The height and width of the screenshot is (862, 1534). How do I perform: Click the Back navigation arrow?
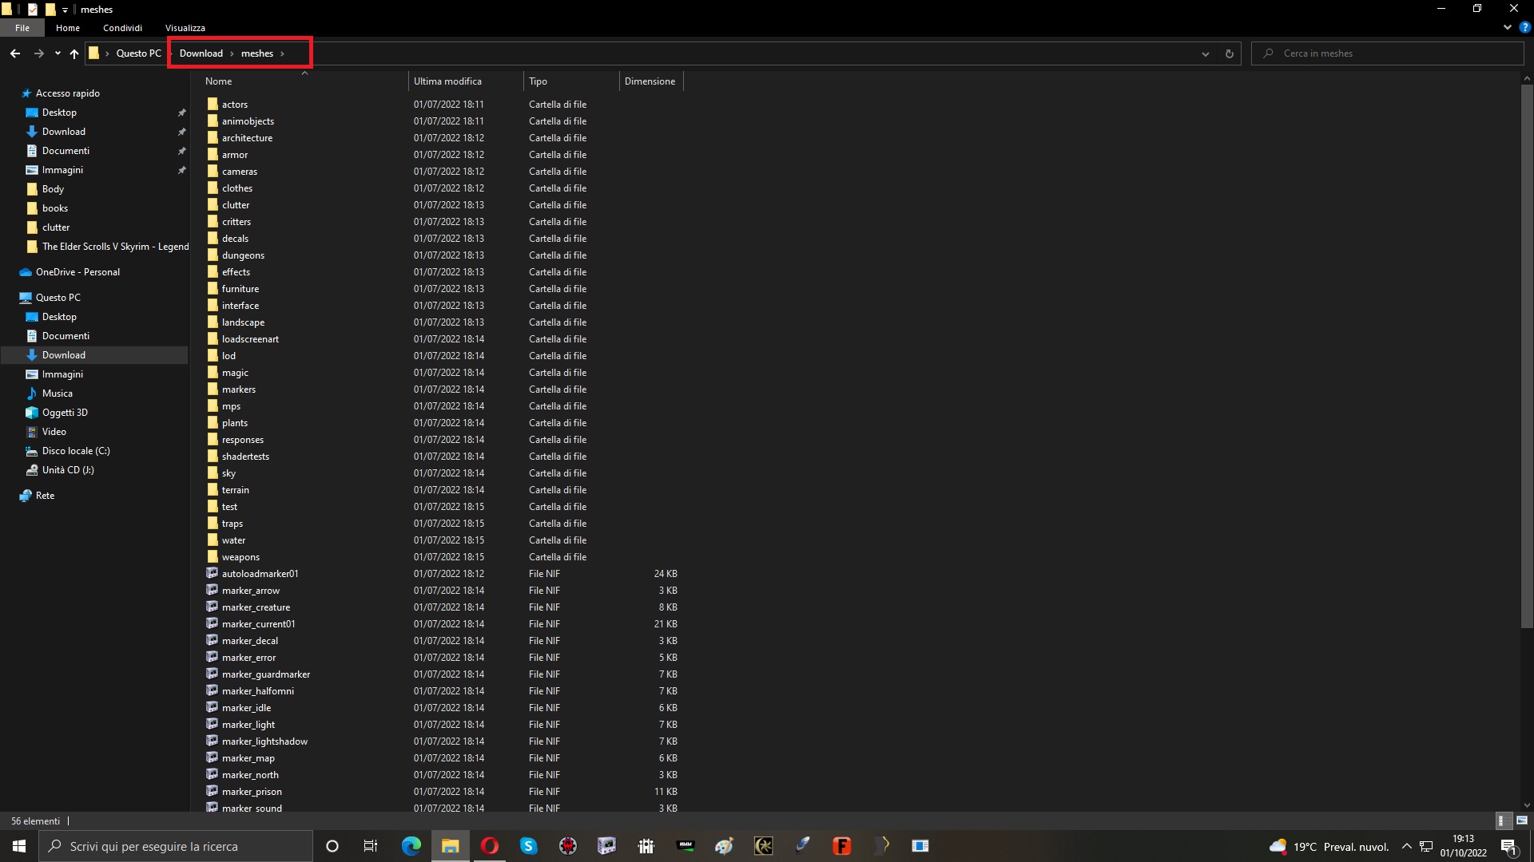15,53
